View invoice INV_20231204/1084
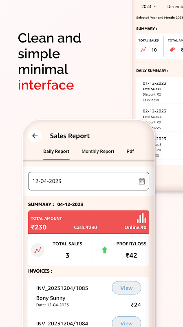The width and height of the screenshot is (183, 327). (126, 323)
